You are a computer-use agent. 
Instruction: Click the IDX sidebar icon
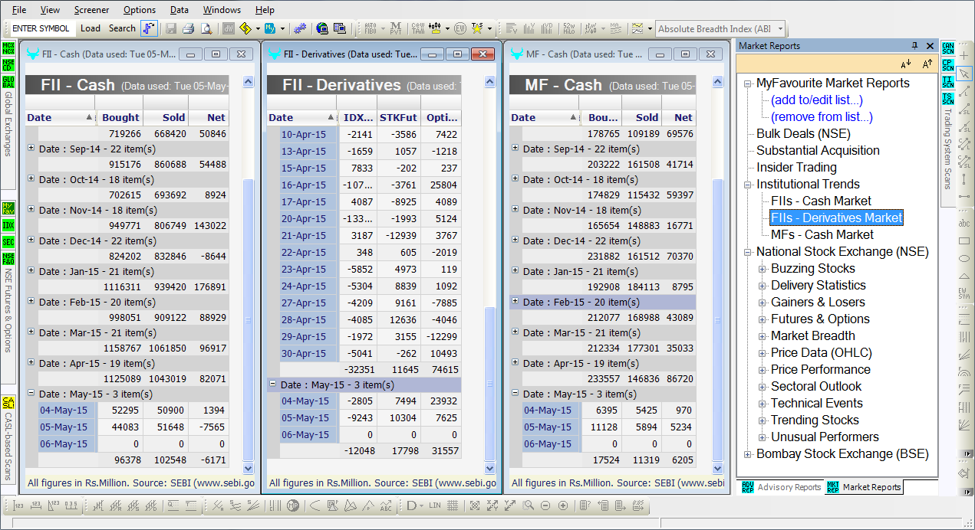pos(8,225)
